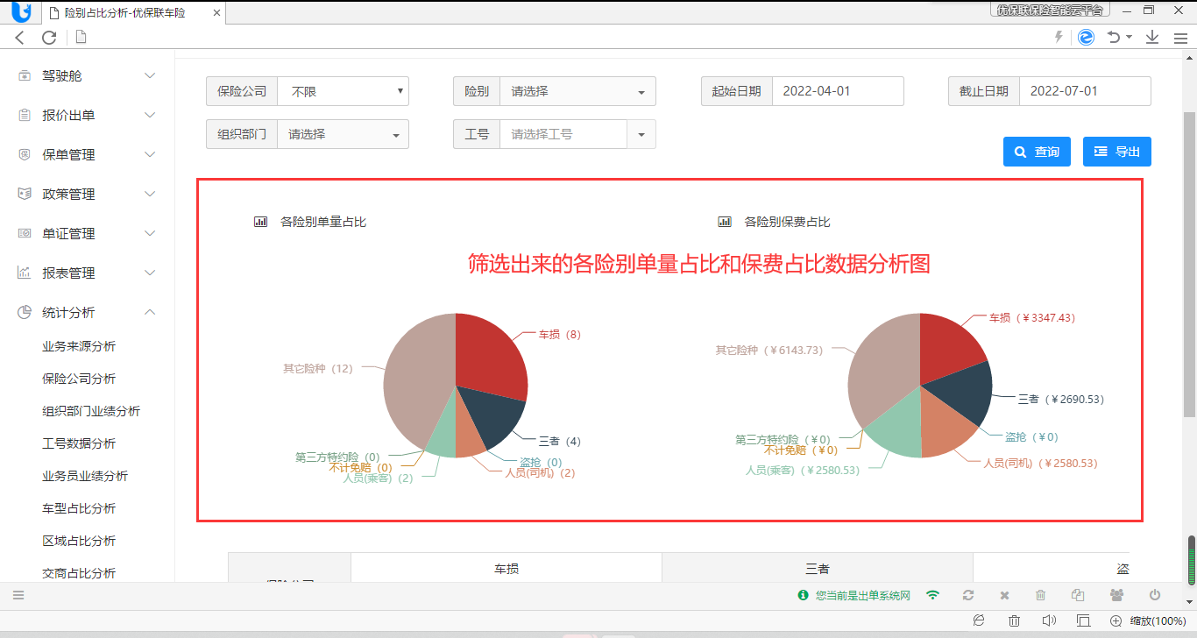Click the window split icon in bottom bar

pyautogui.click(x=1083, y=620)
